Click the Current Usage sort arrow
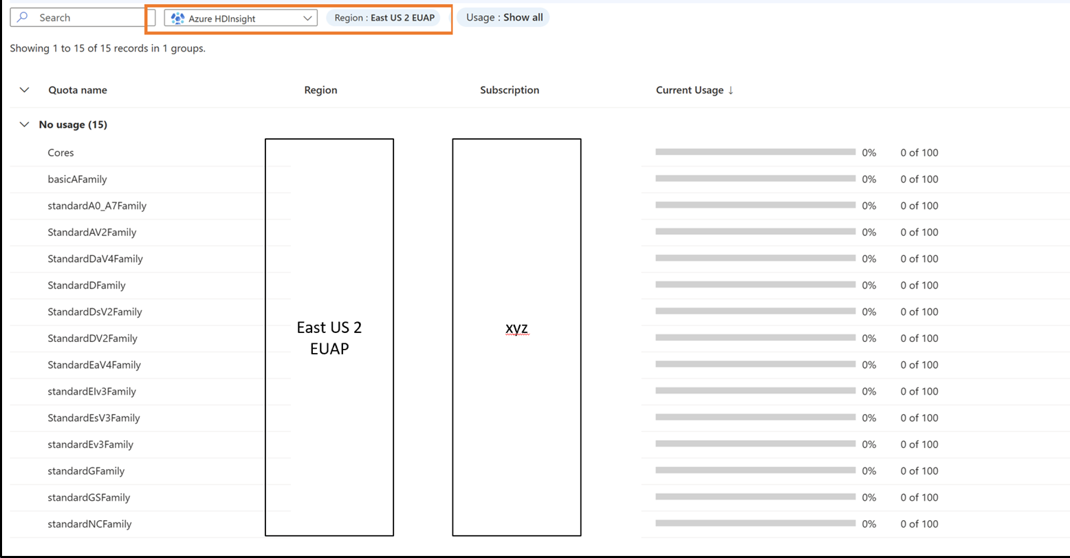 [731, 90]
